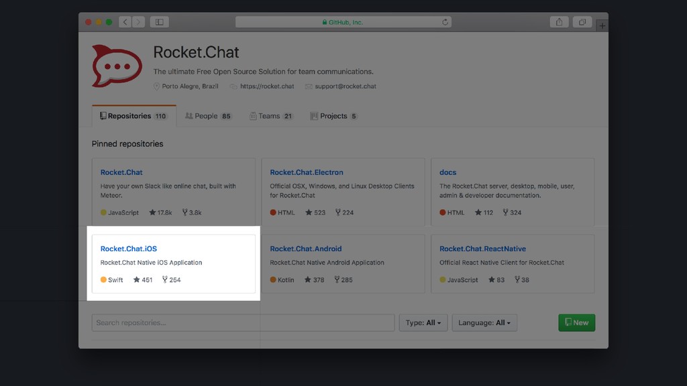
Task: Expand the Type: All dropdown
Action: (423, 322)
